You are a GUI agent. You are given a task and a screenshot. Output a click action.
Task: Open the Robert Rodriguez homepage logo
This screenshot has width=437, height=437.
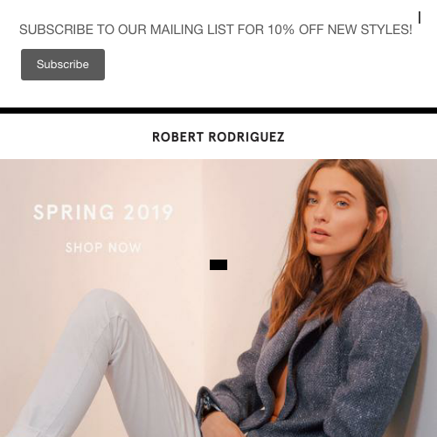pos(218,137)
